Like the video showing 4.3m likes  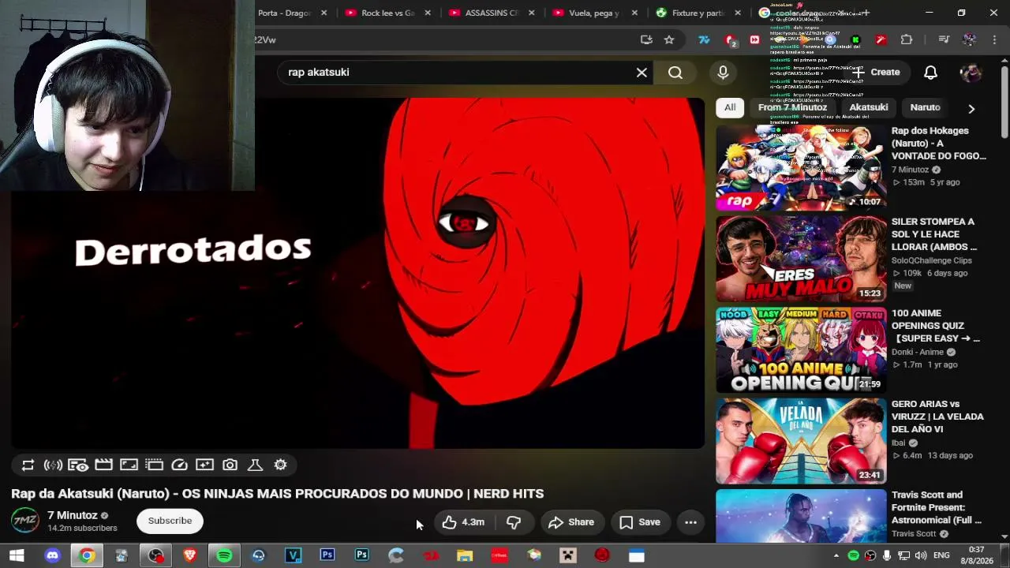pyautogui.click(x=464, y=522)
